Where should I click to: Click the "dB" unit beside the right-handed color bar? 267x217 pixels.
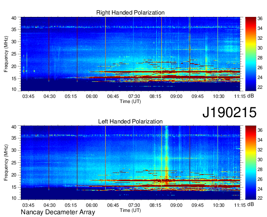click(251, 96)
